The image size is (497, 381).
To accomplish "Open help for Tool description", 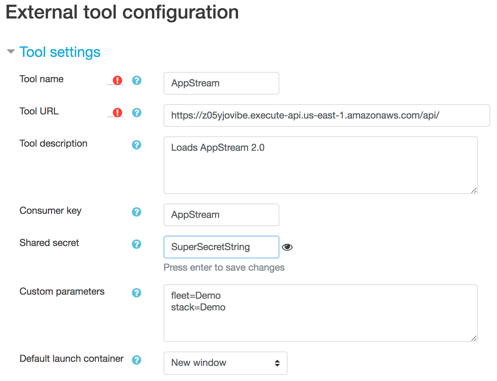I will 137,145.
